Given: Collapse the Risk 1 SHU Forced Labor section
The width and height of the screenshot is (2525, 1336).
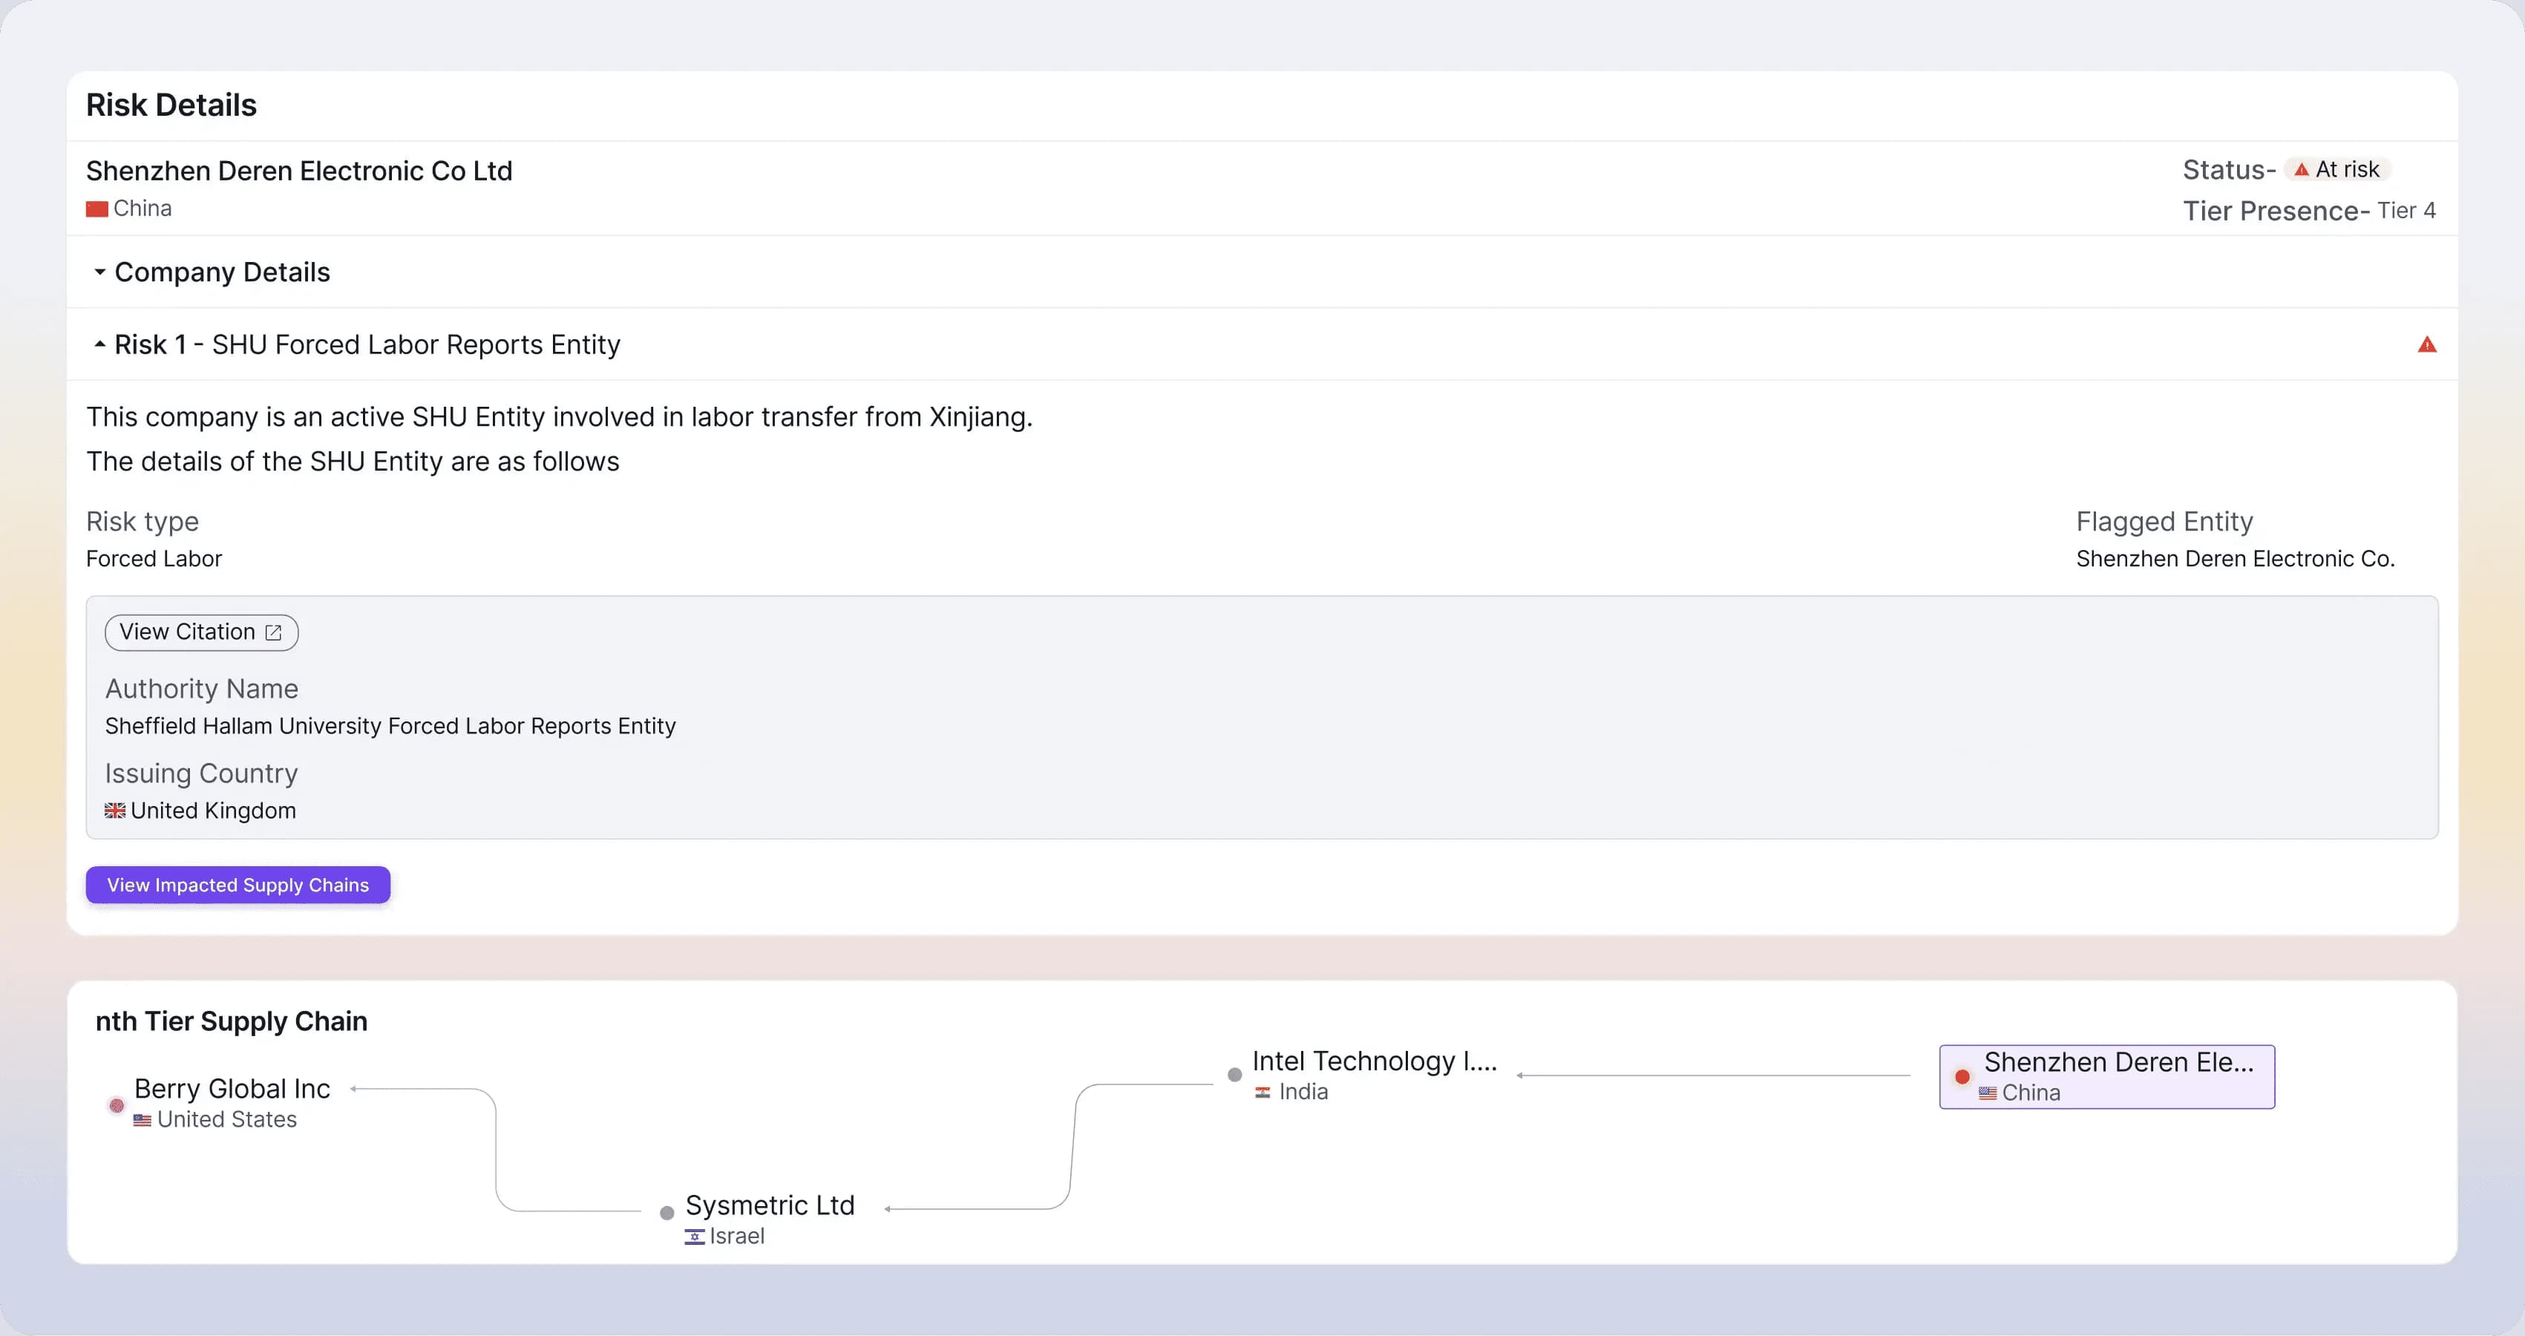Looking at the screenshot, I should [x=367, y=344].
